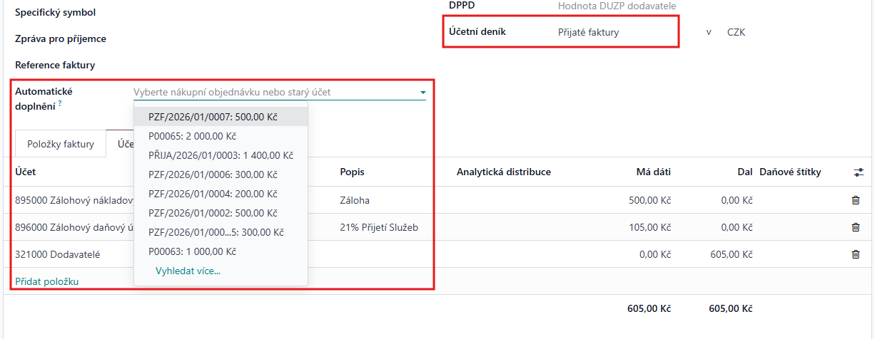This screenshot has width=875, height=339.
Task: Change the CZK currency field
Action: (x=736, y=32)
